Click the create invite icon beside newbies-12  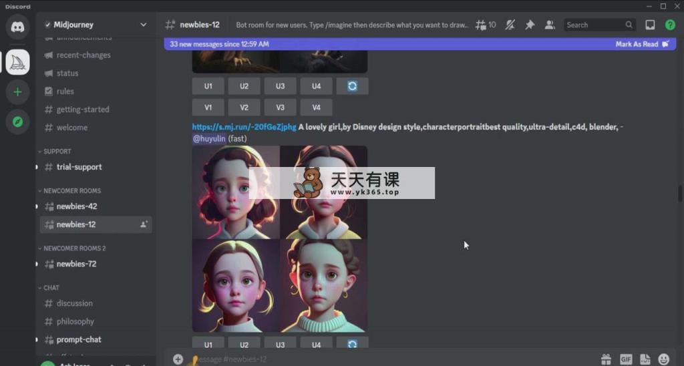point(144,224)
